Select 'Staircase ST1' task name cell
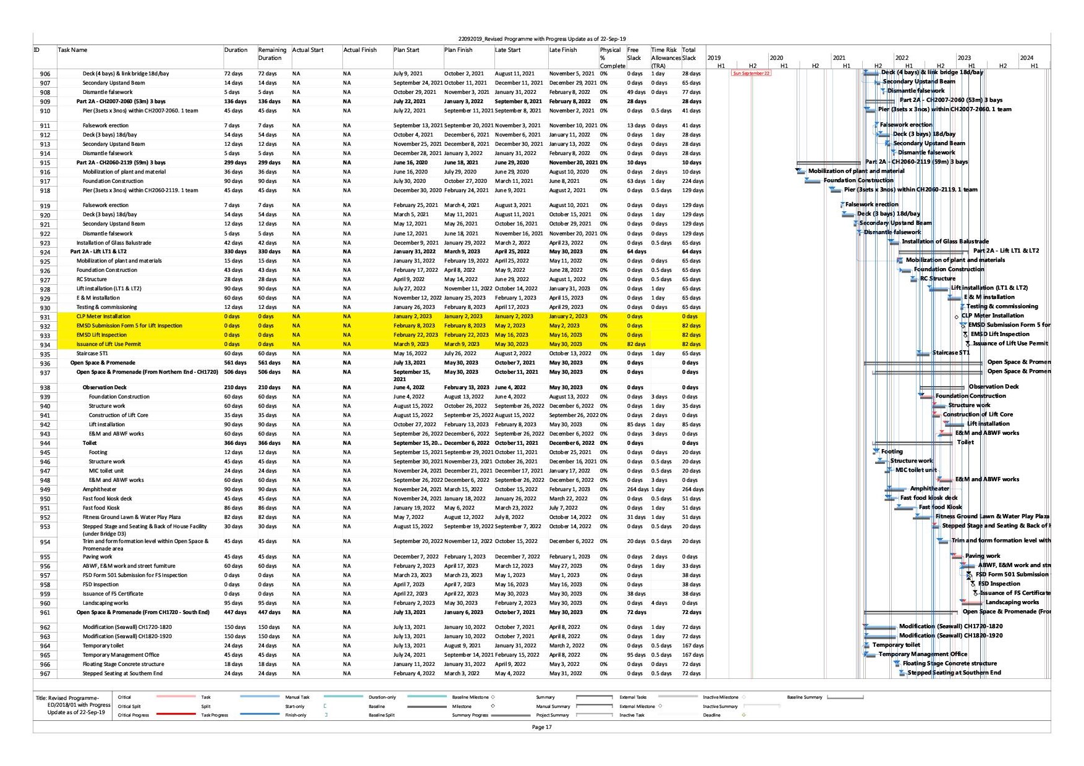This screenshot has height=766, width=1084. [92, 354]
